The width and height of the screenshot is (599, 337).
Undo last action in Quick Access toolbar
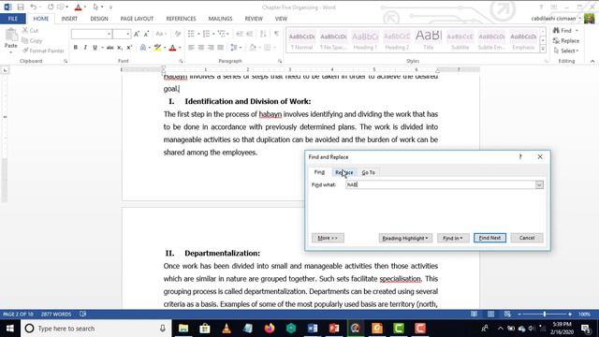click(x=34, y=7)
